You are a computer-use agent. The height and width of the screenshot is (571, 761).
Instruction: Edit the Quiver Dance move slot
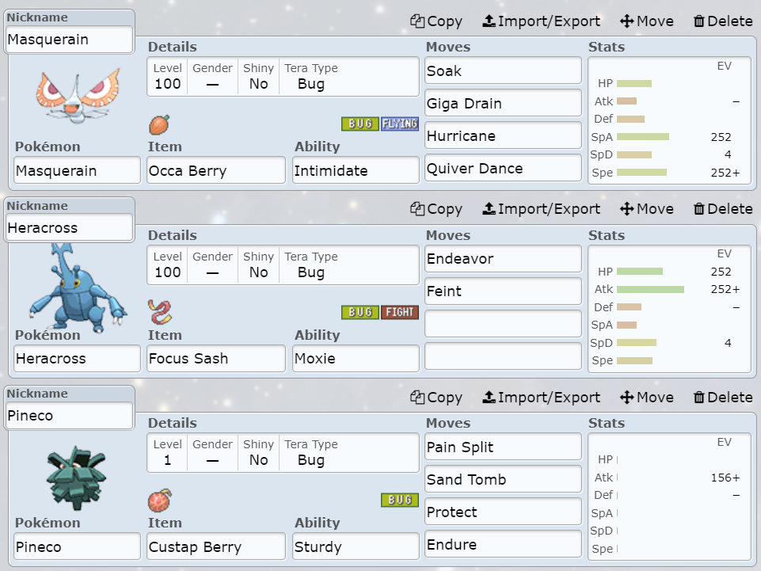(x=504, y=168)
